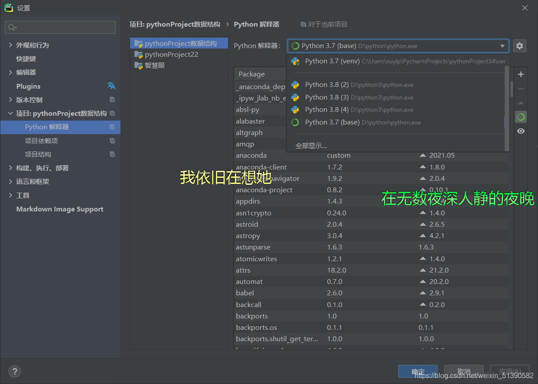
Task: Open Markdown Image Support settings page
Action: [x=60, y=209]
